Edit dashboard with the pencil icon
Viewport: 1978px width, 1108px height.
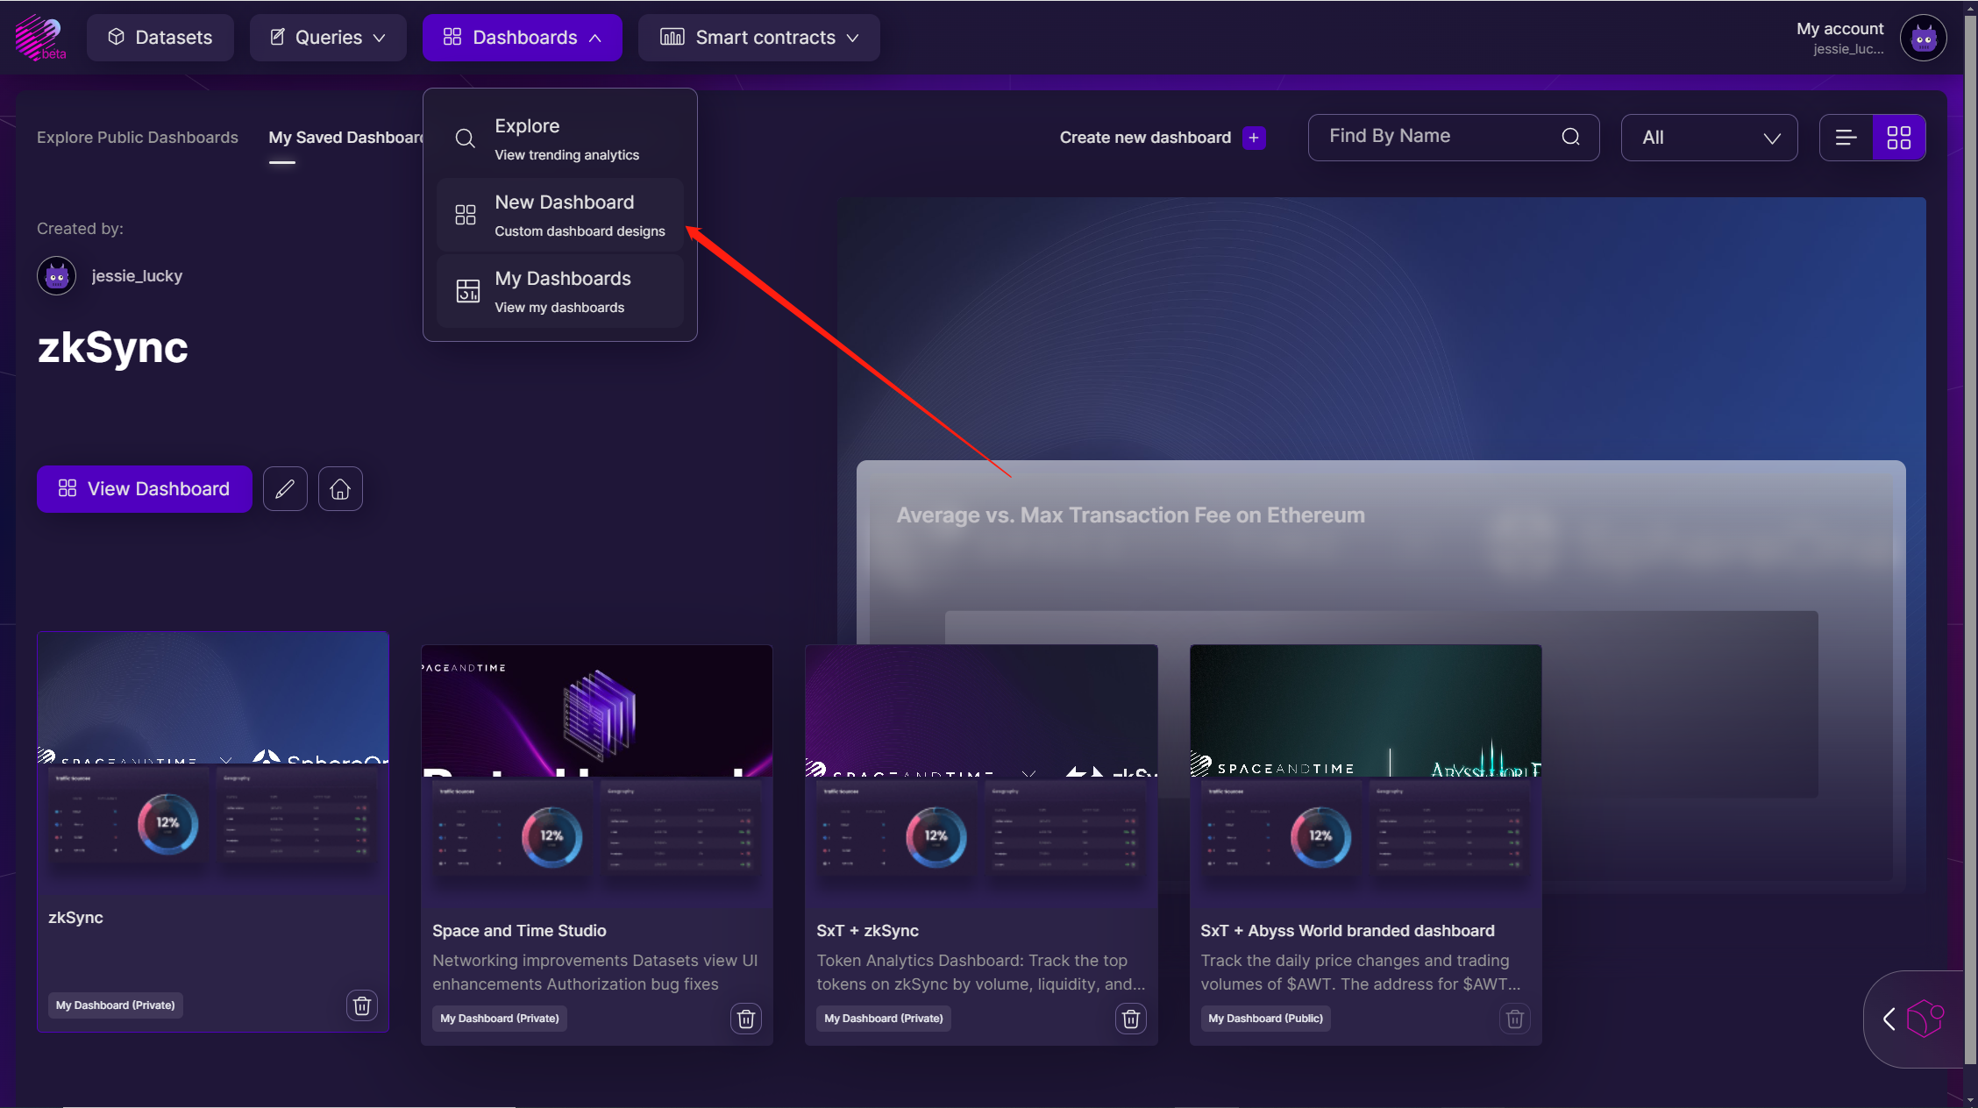coord(285,489)
